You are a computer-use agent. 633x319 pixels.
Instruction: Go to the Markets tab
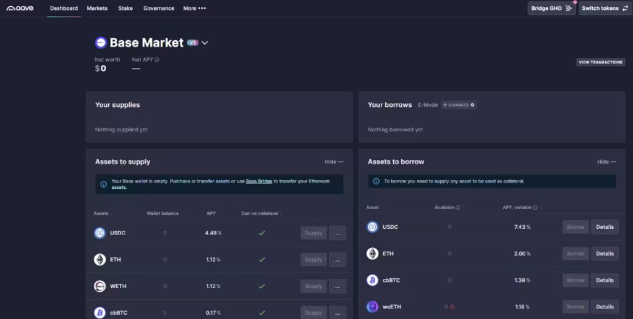coord(97,9)
